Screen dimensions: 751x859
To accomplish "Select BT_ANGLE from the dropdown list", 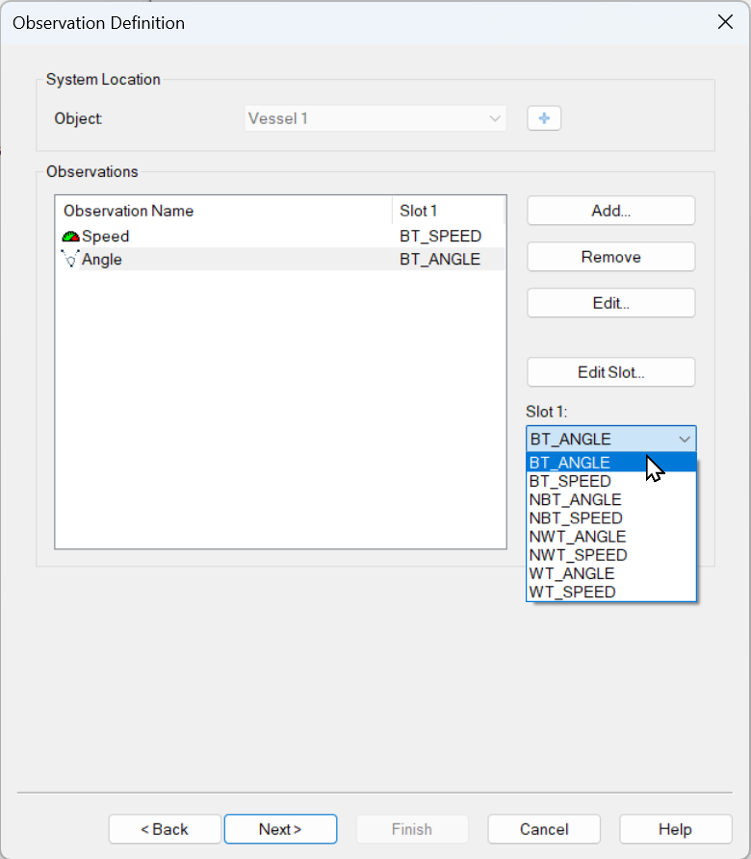I will point(569,463).
